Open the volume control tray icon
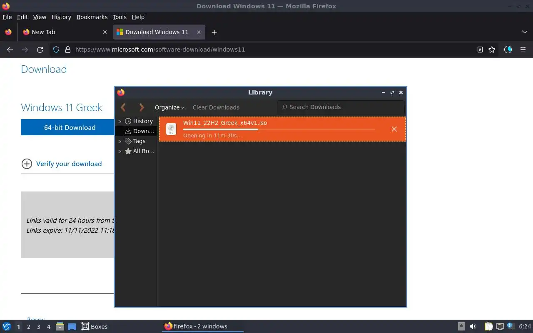The height and width of the screenshot is (333, 533). pos(473,326)
